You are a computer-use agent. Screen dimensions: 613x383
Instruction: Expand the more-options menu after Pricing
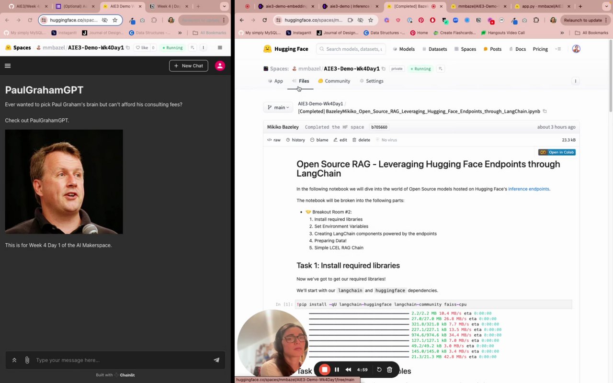pos(558,49)
